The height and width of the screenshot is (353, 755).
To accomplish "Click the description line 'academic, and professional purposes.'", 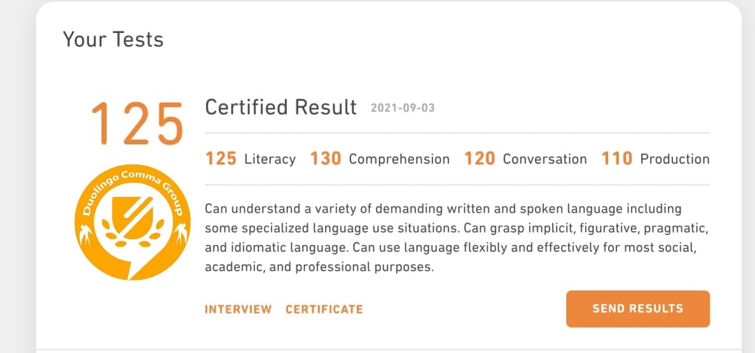I will (x=319, y=267).
